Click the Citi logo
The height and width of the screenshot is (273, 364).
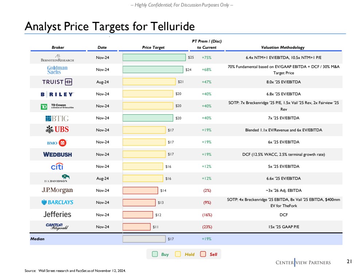[58, 166]
